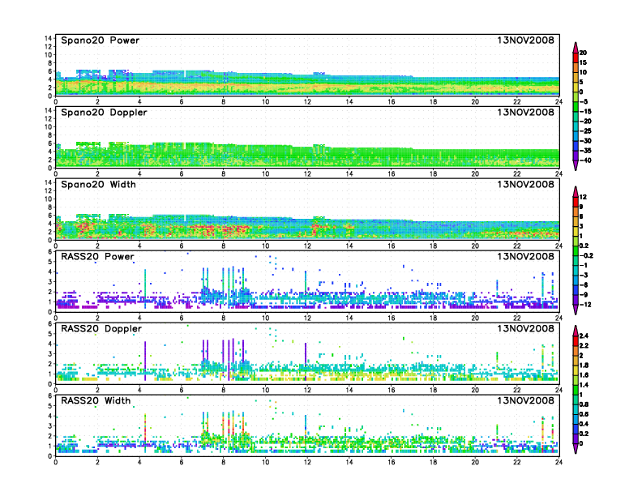Click the pink upward arrow atop the bottom colorbar
642x496 pixels.
coord(576,331)
